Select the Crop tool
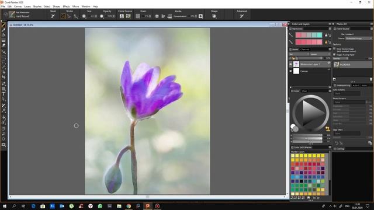 [4, 77]
